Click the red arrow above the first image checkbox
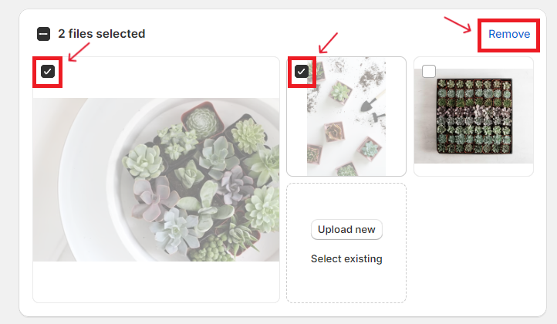 79,52
